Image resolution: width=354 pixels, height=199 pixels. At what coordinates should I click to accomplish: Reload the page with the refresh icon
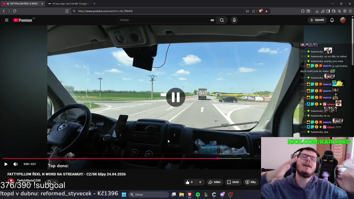[x=15, y=11]
